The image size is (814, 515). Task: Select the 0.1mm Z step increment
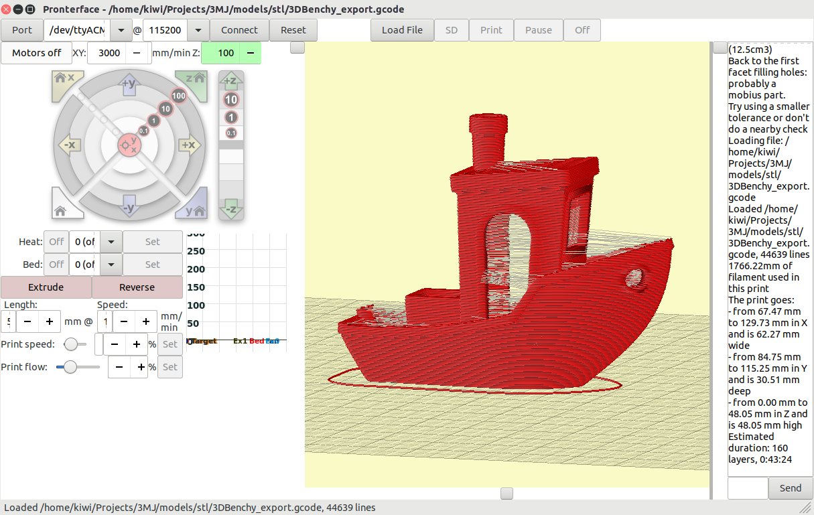(x=231, y=133)
